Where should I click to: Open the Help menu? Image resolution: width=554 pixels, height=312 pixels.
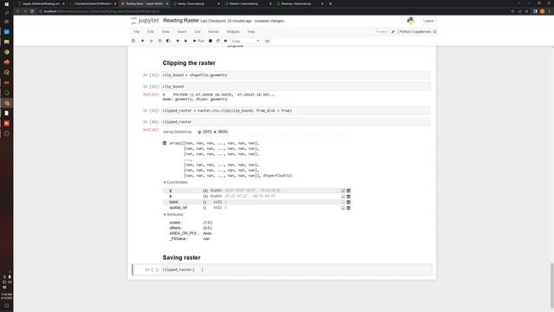[251, 32]
